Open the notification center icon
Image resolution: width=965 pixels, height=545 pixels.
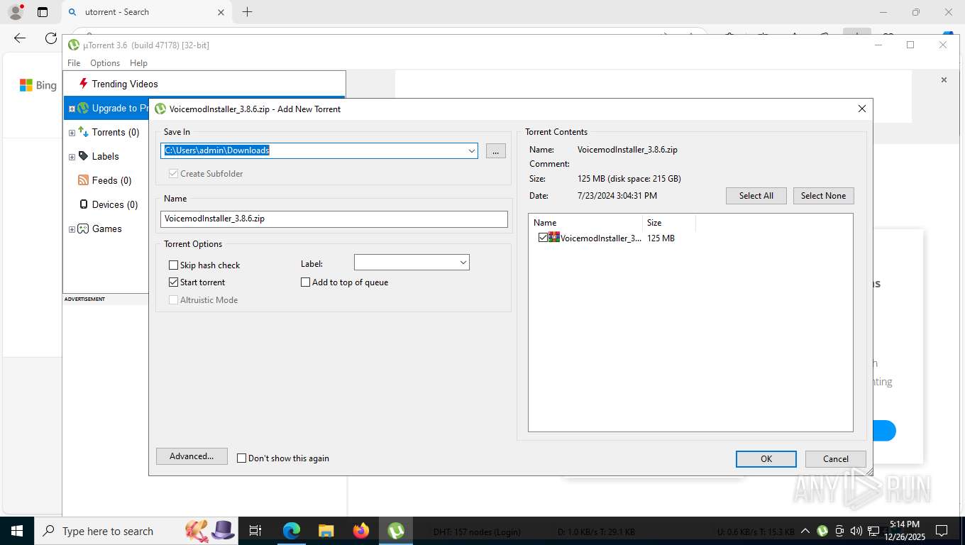click(942, 531)
